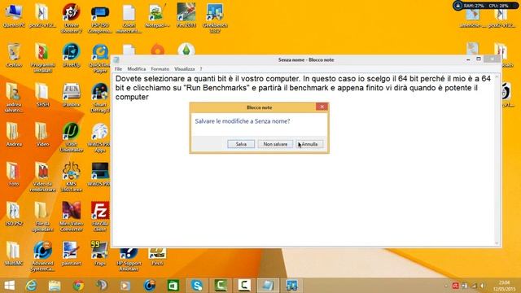
Task: Select the MultiMc folder icon
Action: pos(14,254)
